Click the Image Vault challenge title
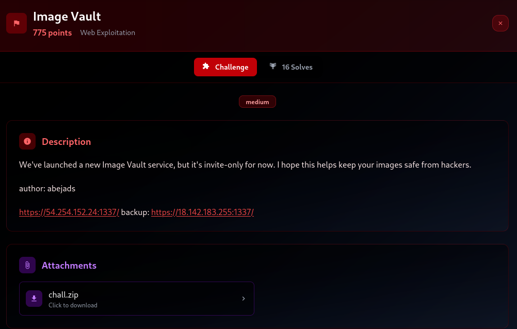 (x=67, y=17)
